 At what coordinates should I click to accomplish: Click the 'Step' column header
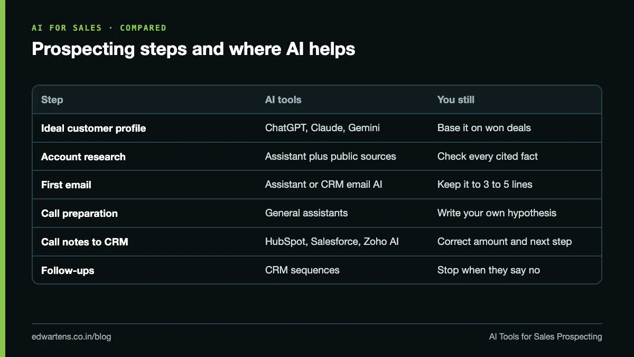pyautogui.click(x=52, y=99)
